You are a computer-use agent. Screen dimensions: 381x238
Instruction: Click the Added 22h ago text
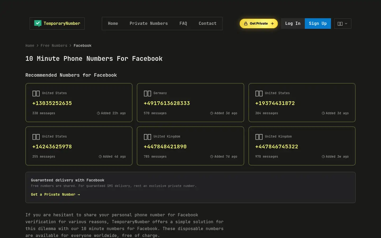click(113, 113)
